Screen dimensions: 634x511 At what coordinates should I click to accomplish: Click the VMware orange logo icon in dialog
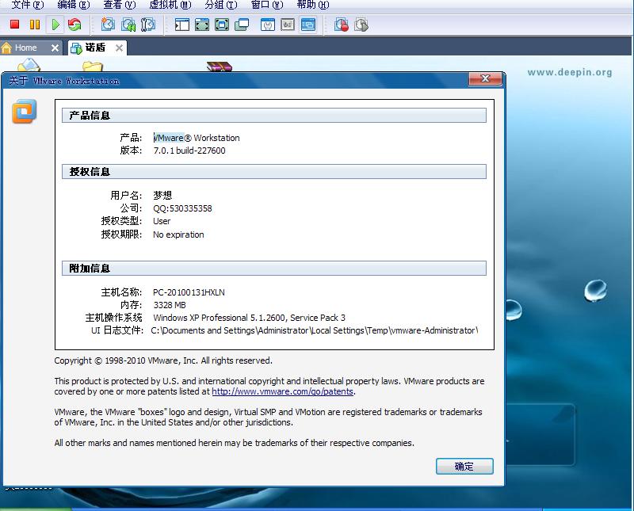[x=25, y=111]
